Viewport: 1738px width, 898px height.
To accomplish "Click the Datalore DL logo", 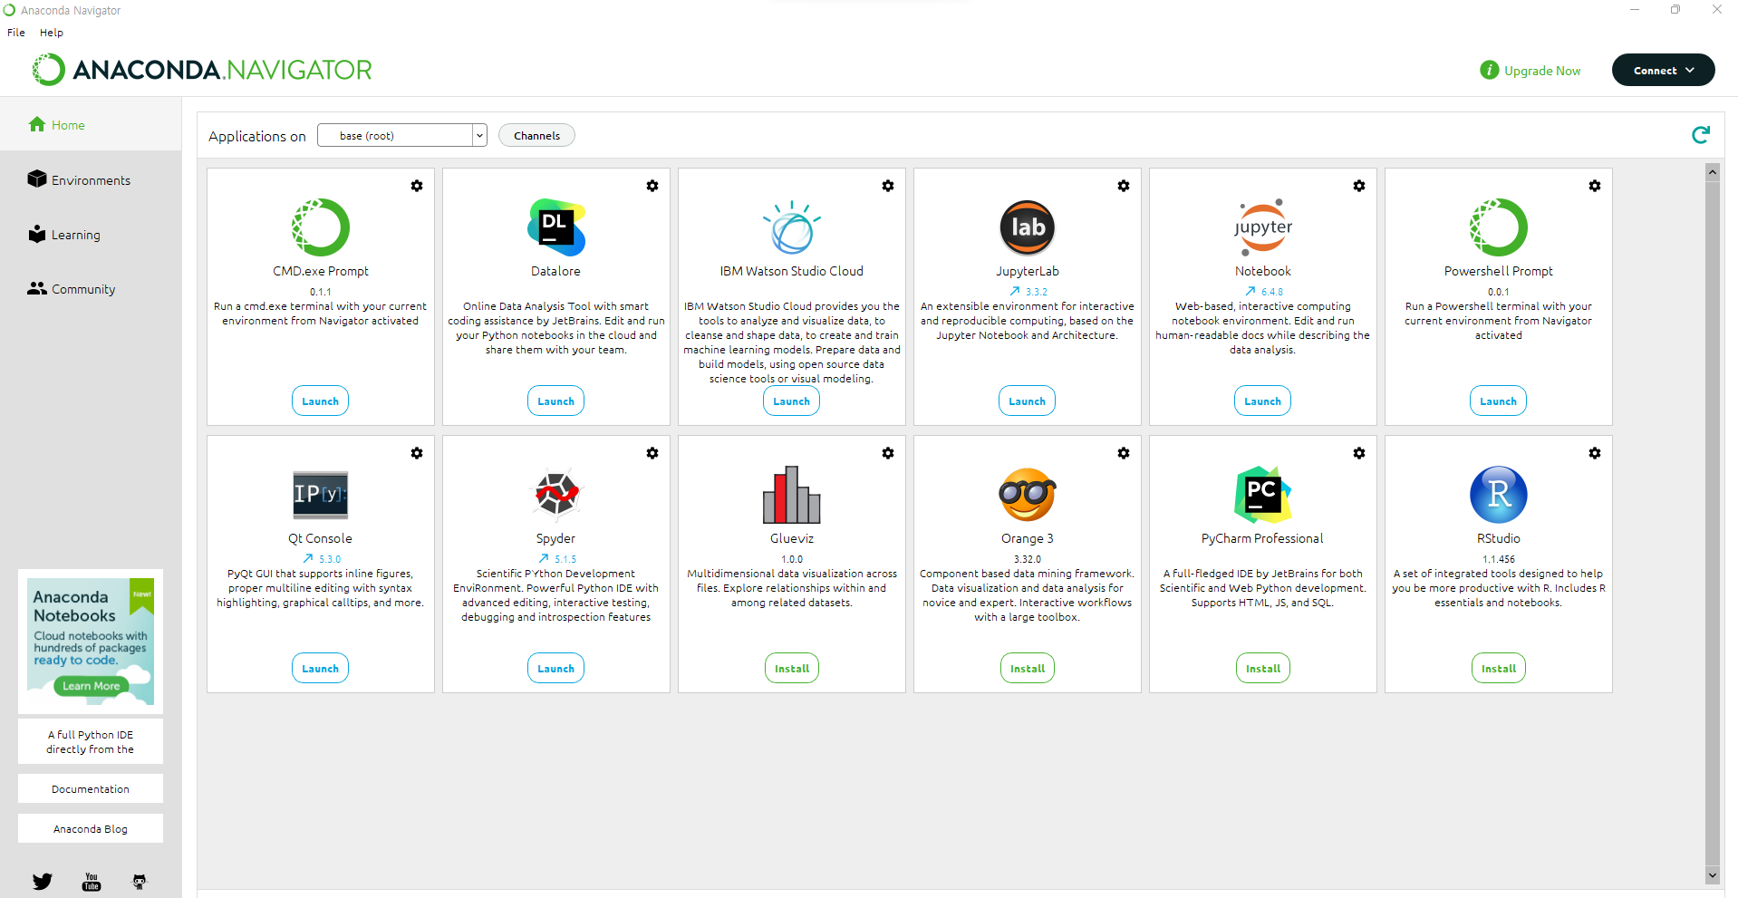I will pos(556,227).
